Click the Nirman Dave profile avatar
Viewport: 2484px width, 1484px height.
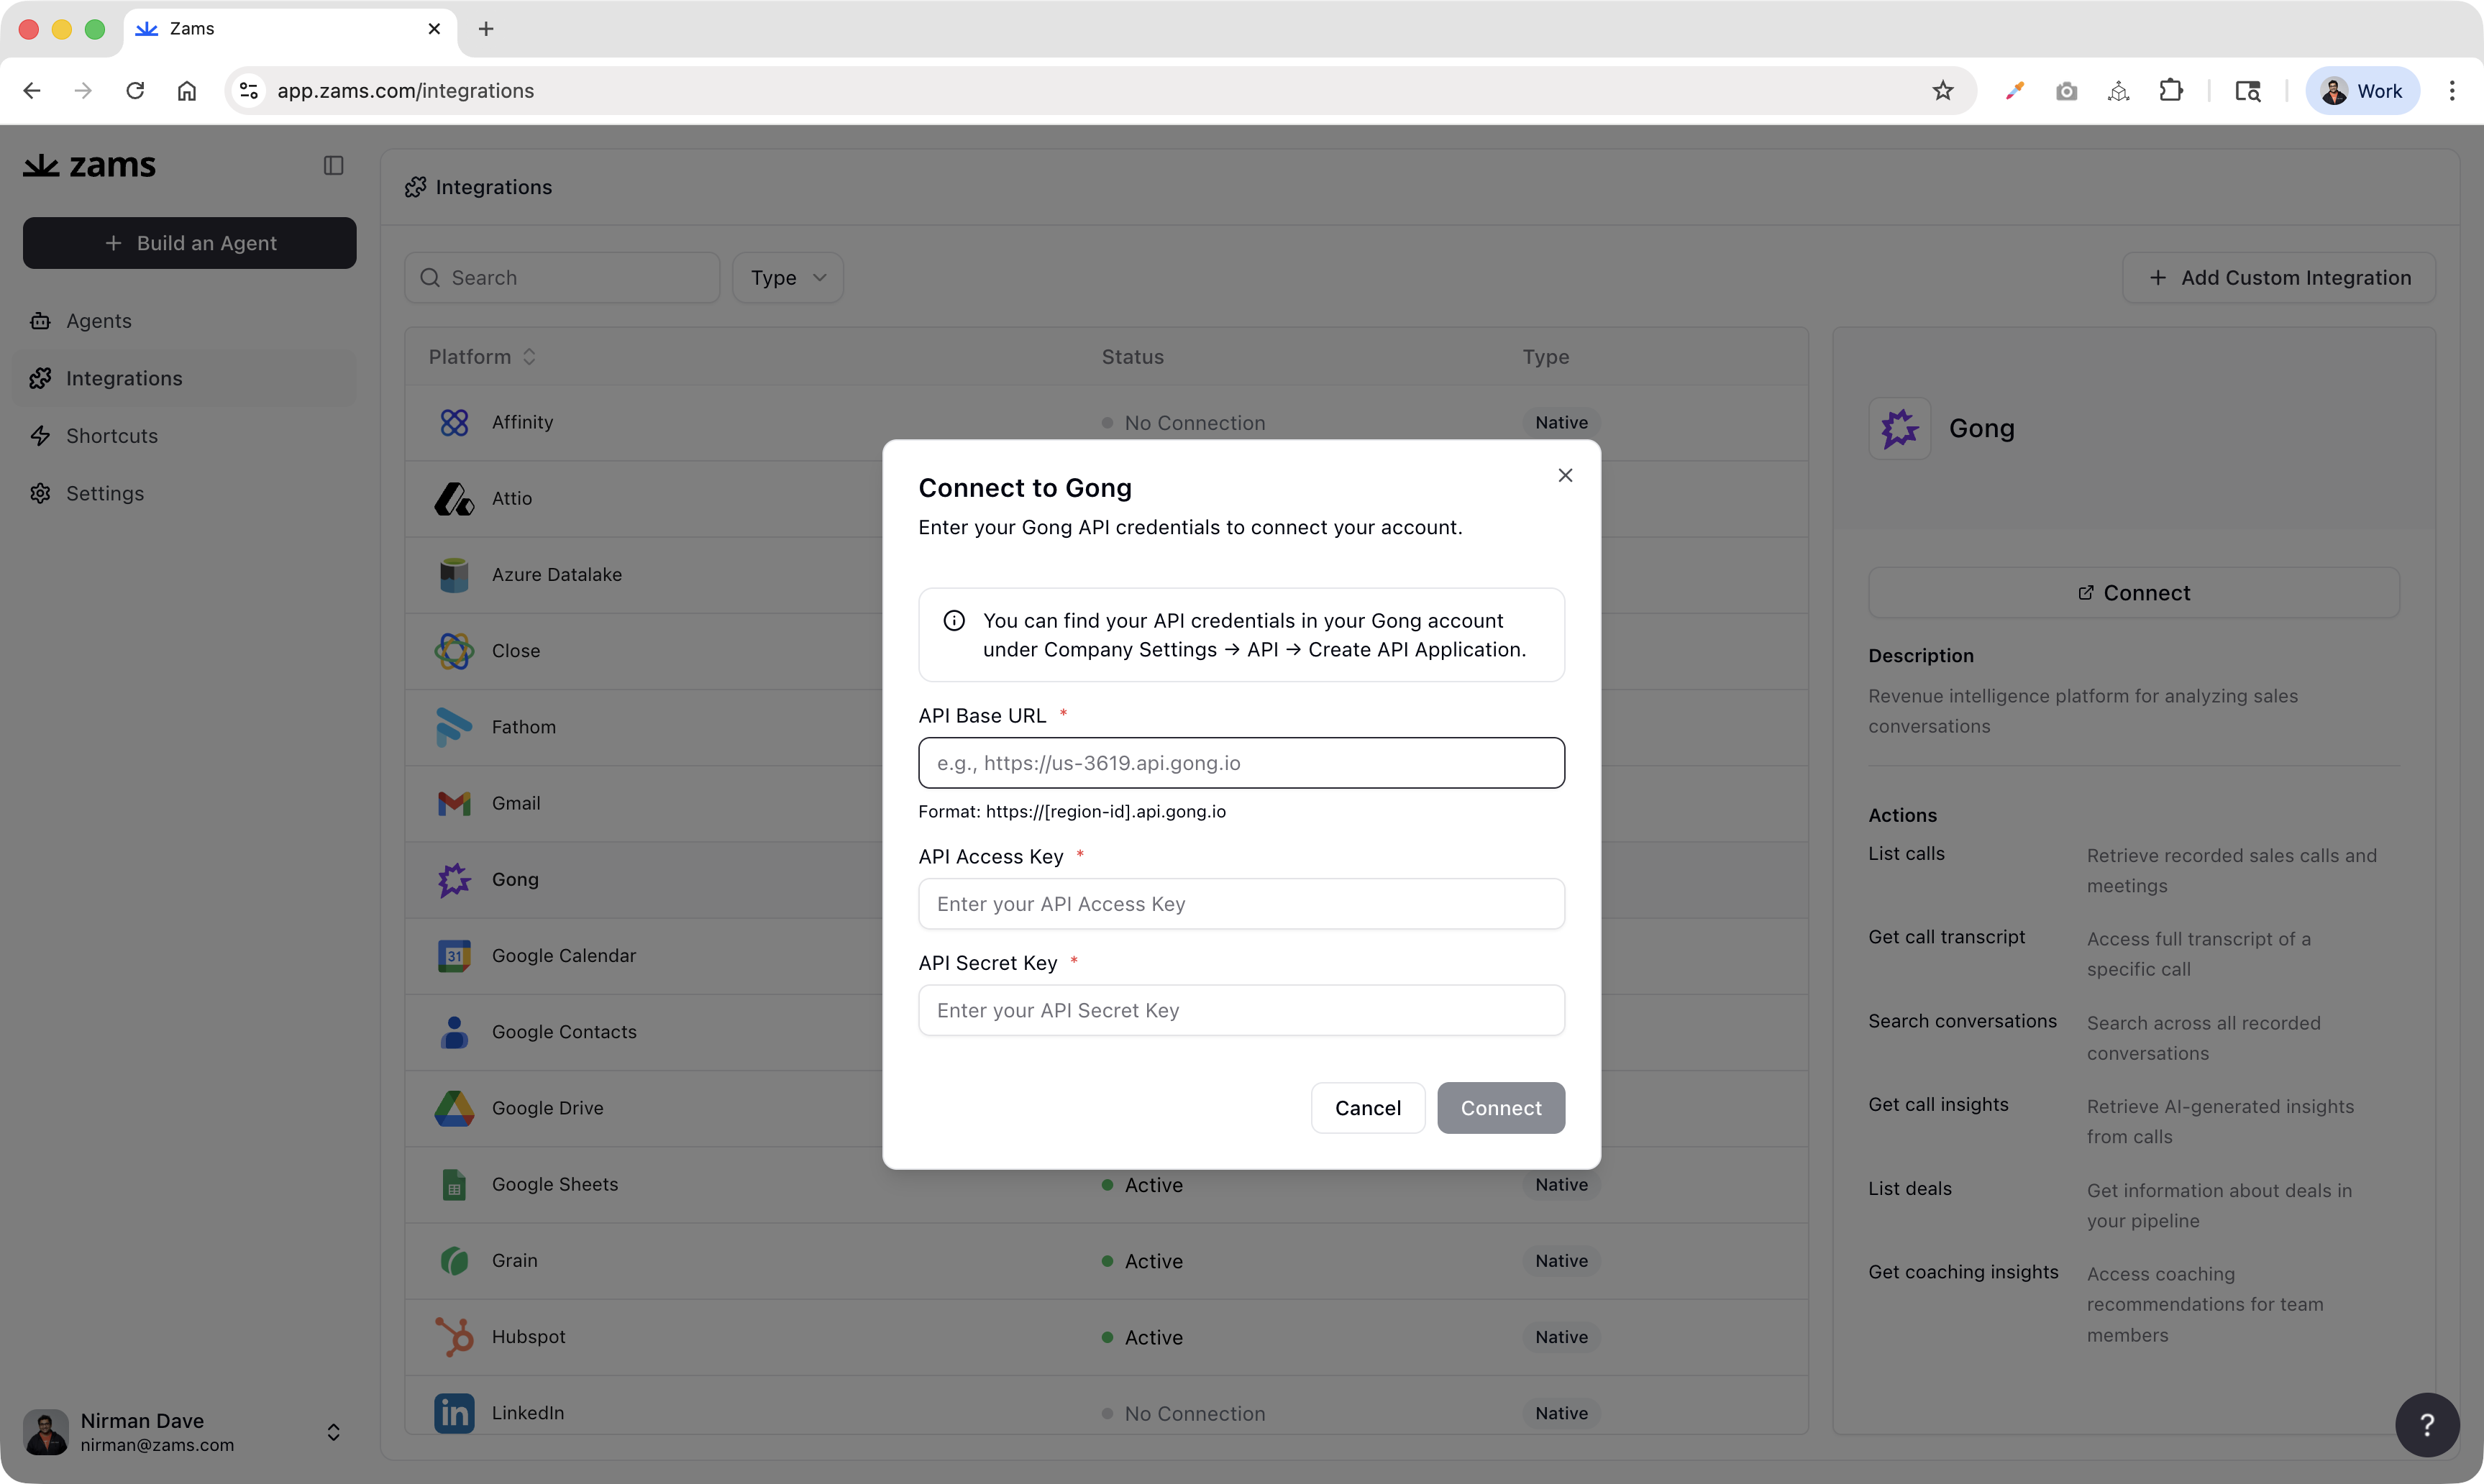click(46, 1432)
